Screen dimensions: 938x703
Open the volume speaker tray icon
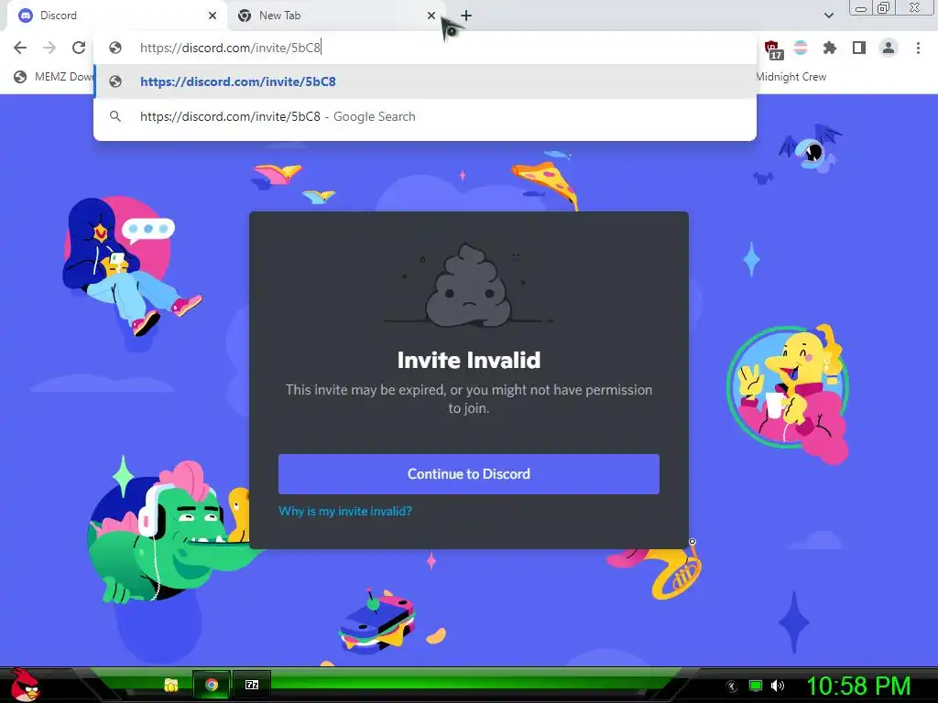click(778, 686)
